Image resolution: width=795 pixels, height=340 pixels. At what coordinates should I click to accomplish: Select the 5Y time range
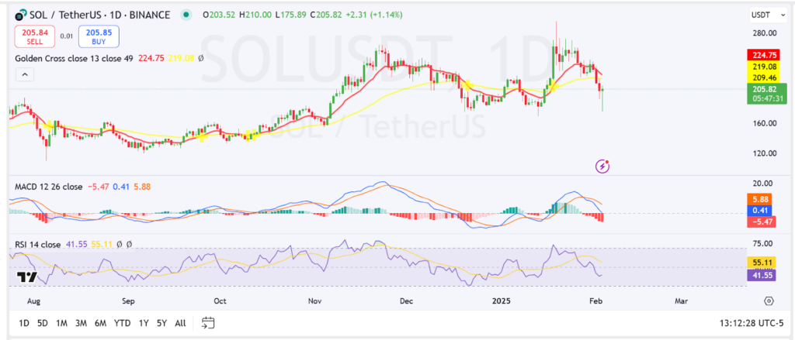pos(161,323)
